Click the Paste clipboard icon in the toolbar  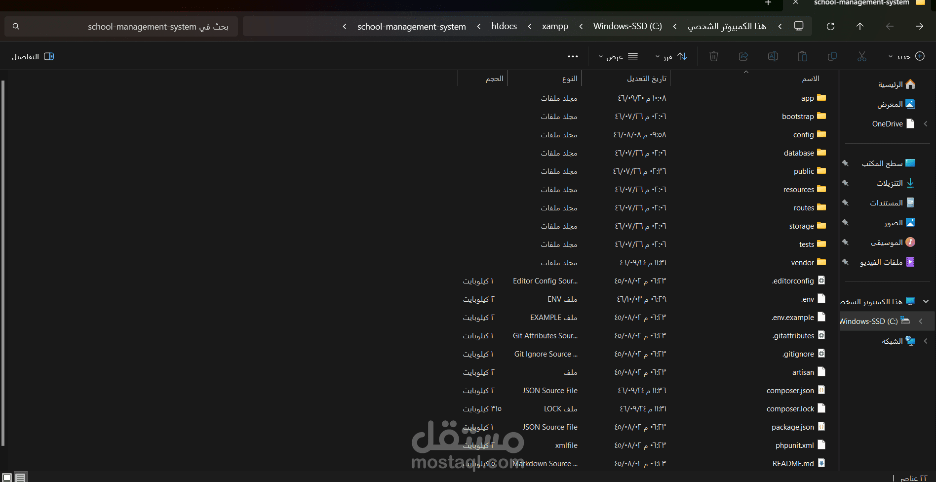pyautogui.click(x=803, y=56)
